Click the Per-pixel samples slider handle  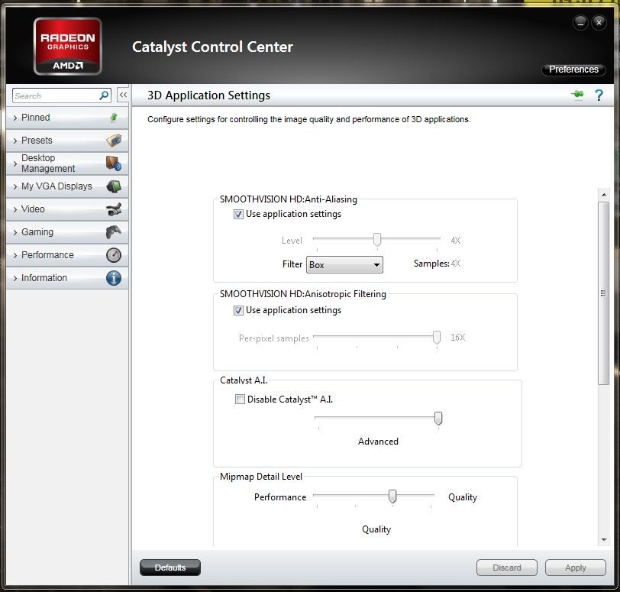click(437, 338)
